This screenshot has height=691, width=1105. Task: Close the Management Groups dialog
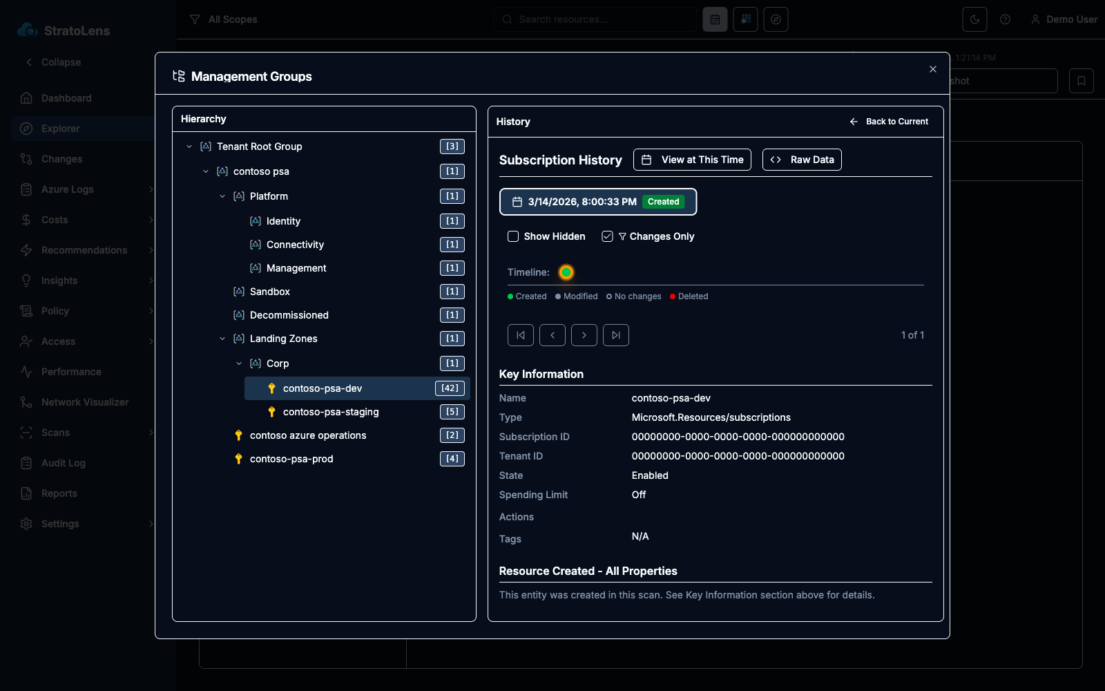(933, 69)
